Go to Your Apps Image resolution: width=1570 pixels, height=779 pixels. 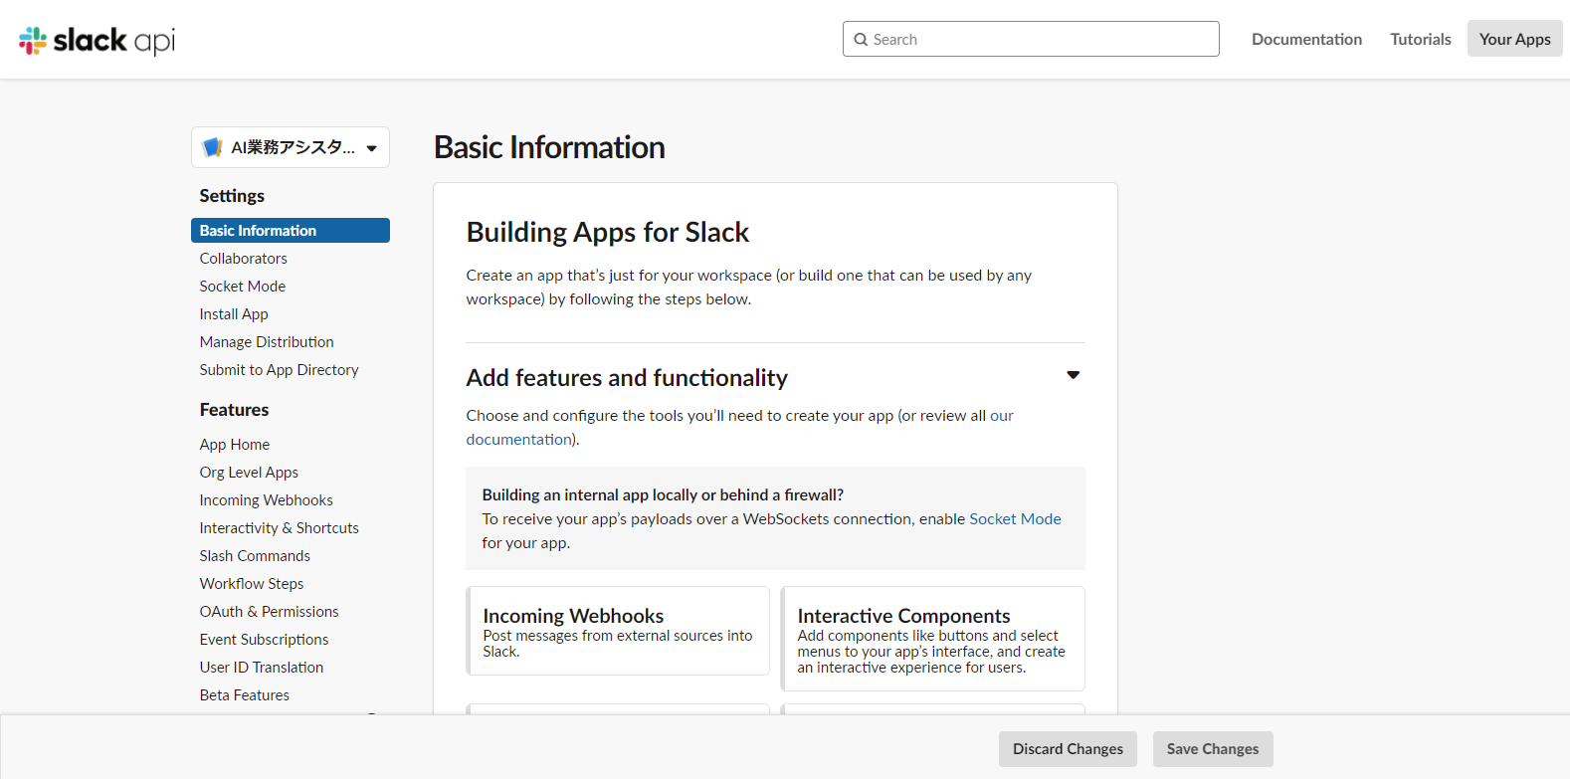1514,40
